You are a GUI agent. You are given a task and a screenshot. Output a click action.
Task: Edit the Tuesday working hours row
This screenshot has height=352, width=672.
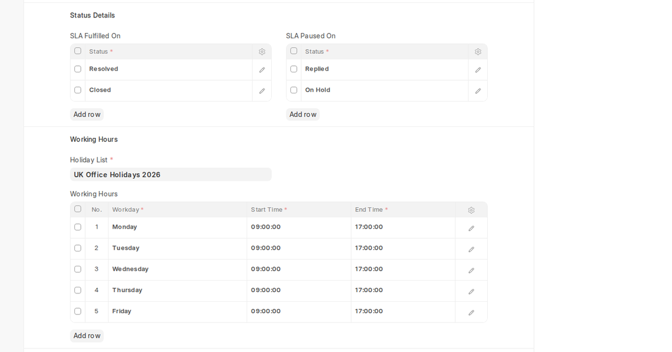(471, 250)
